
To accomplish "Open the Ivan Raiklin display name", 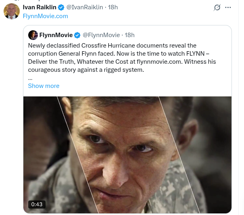I will (x=39, y=7).
